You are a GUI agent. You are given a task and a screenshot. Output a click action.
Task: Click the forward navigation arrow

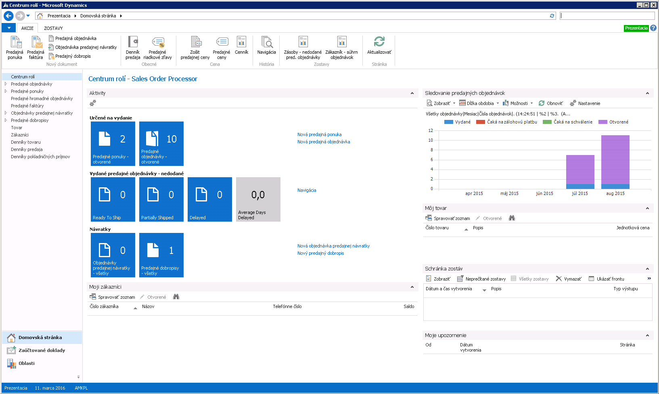pyautogui.click(x=20, y=16)
